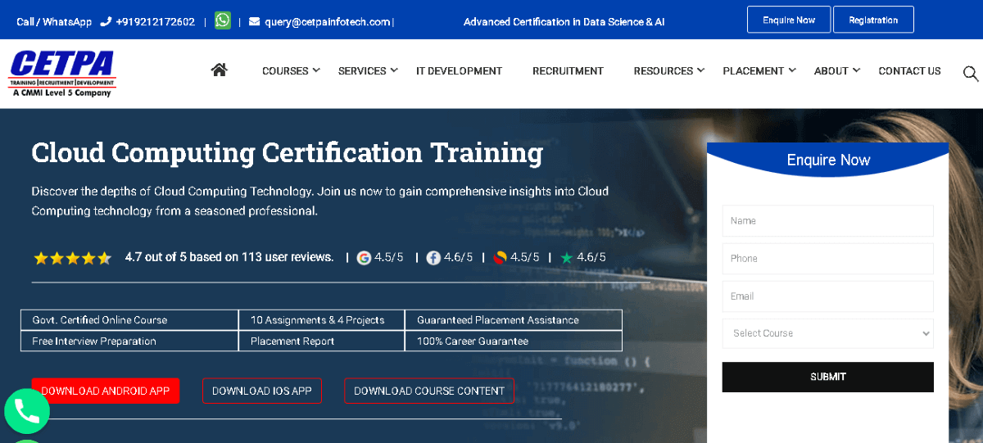The height and width of the screenshot is (443, 983).
Task: Click the green star Trustpilot rating icon
Action: click(567, 257)
